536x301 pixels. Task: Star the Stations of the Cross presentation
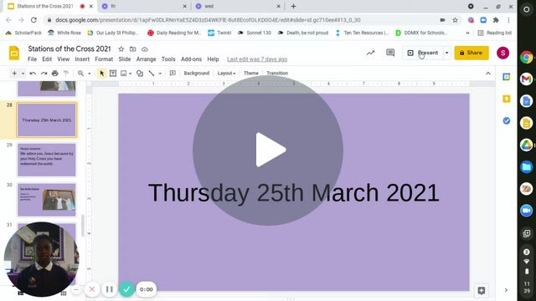(x=121, y=49)
